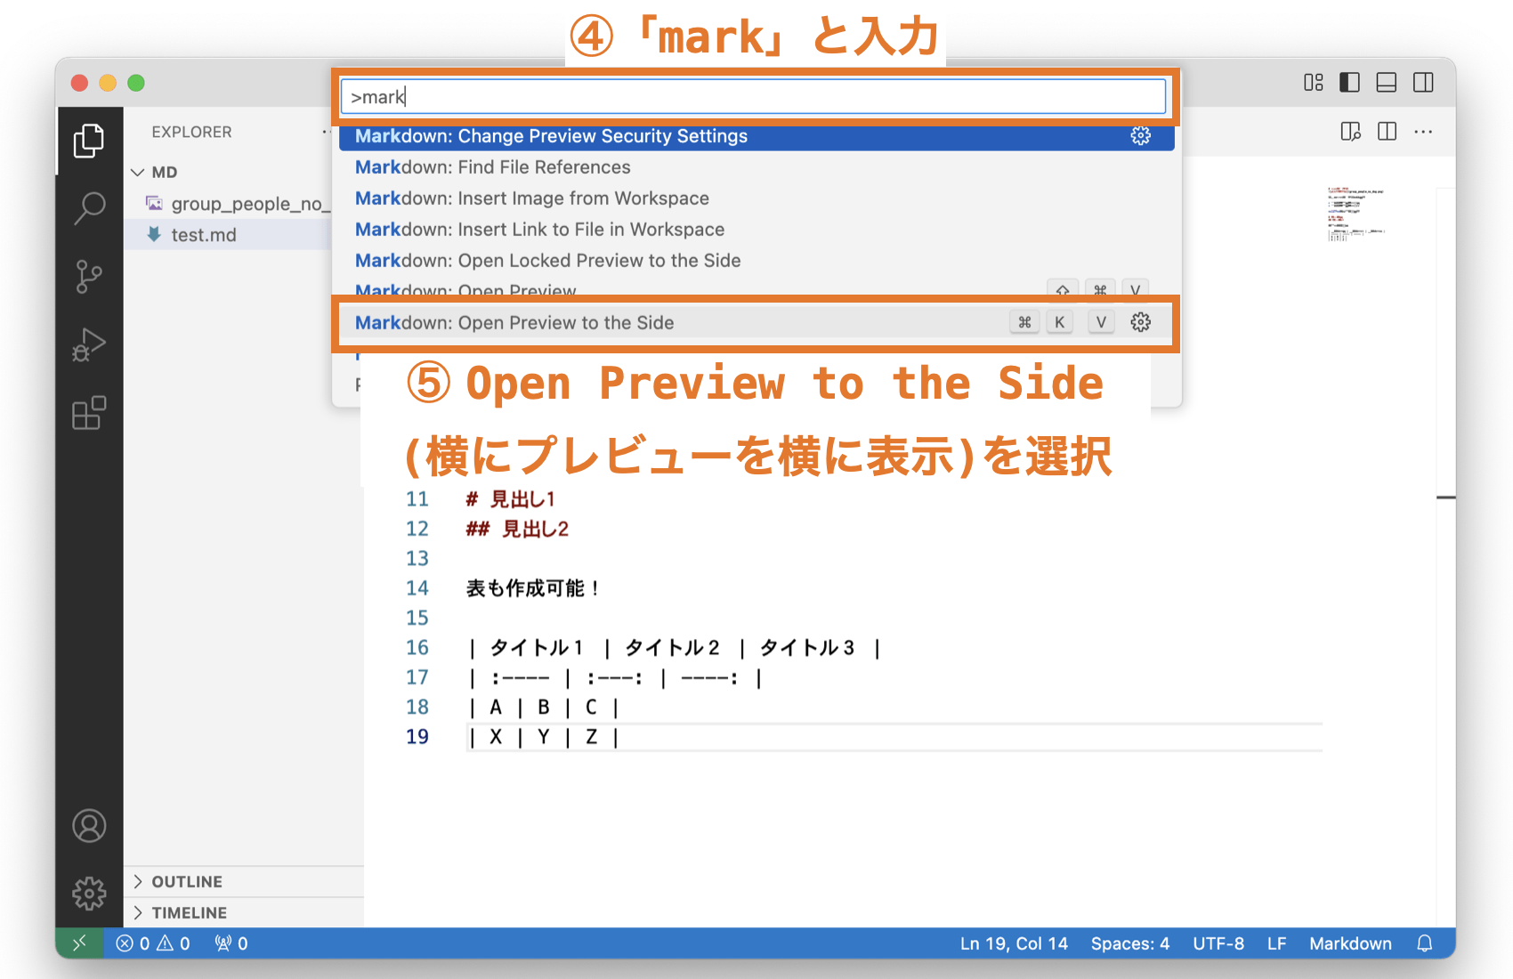Click UTF-8 encoding selector
Screen dimensions: 1513x979
(x=1218, y=943)
